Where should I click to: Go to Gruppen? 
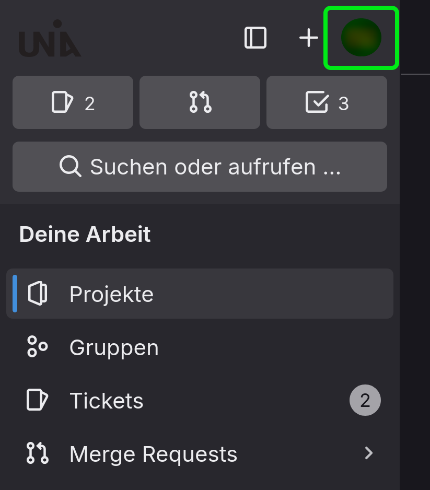114,347
